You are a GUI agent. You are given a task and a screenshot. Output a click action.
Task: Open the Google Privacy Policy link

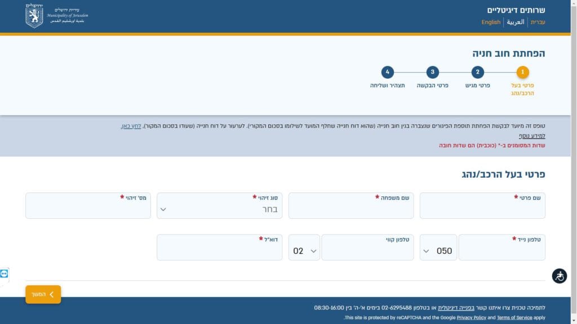point(471,318)
